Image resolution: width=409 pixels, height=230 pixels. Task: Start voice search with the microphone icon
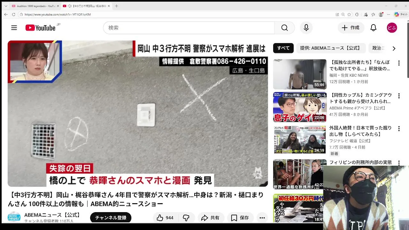(x=306, y=28)
